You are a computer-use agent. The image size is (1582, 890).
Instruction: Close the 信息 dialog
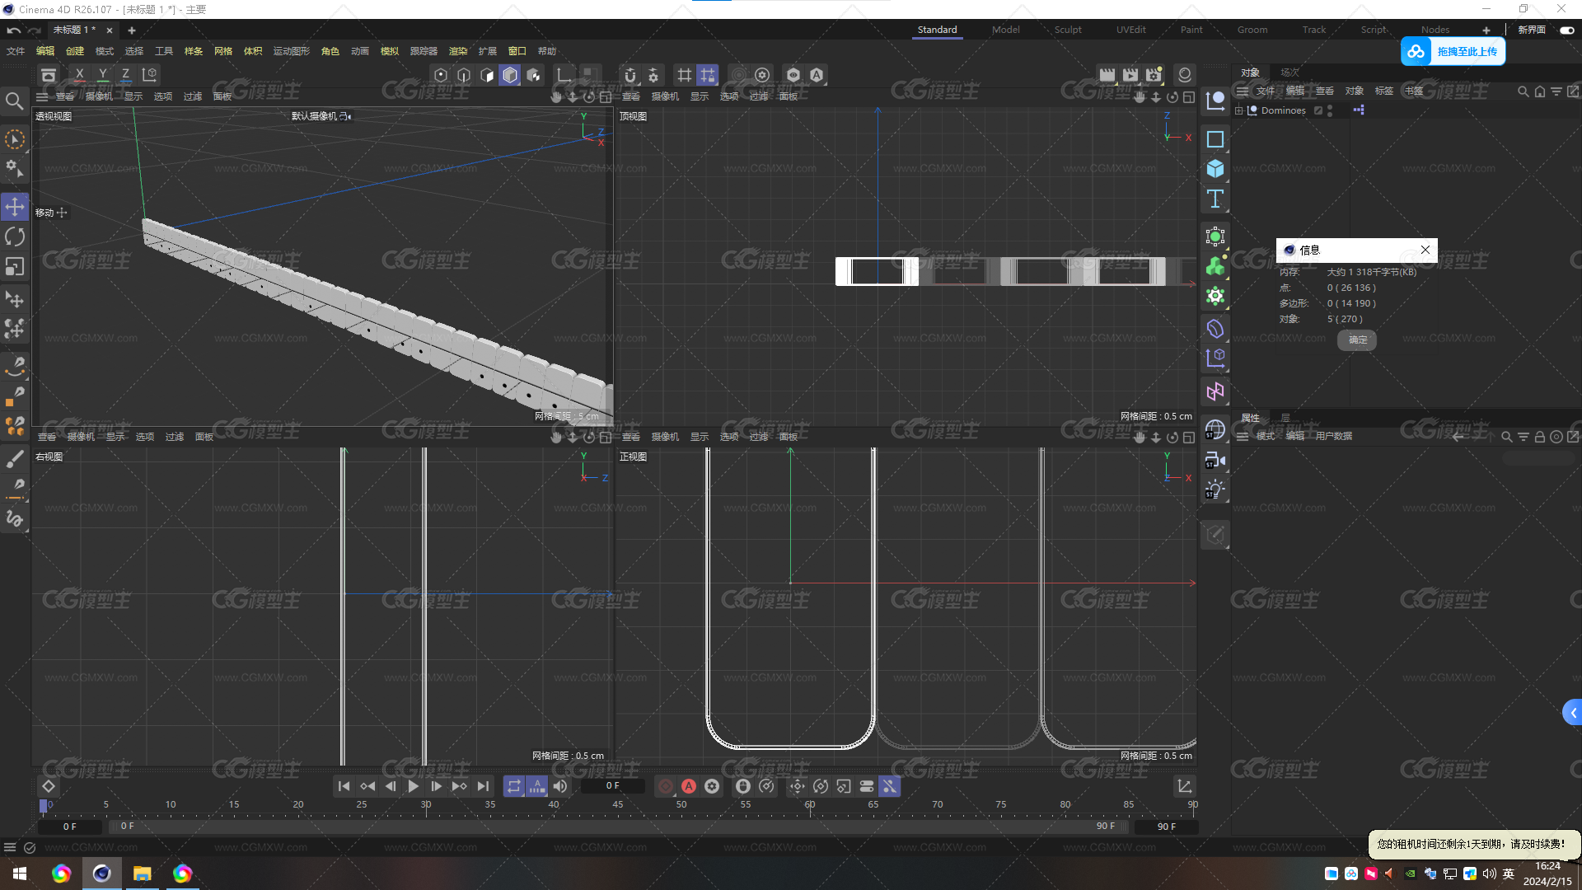coord(1425,250)
